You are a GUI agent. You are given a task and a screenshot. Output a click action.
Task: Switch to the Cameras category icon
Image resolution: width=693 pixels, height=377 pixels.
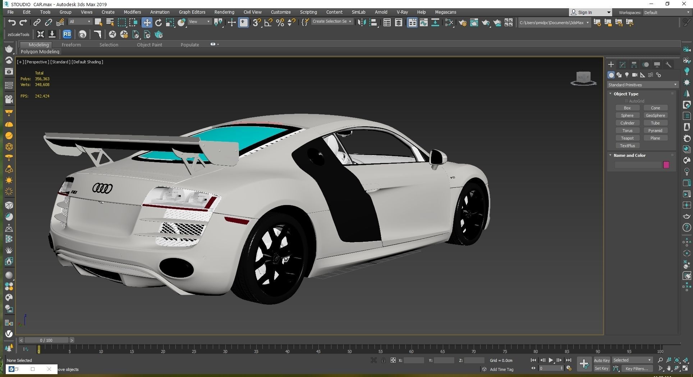635,75
